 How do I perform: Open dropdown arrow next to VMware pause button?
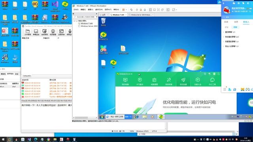126,10
